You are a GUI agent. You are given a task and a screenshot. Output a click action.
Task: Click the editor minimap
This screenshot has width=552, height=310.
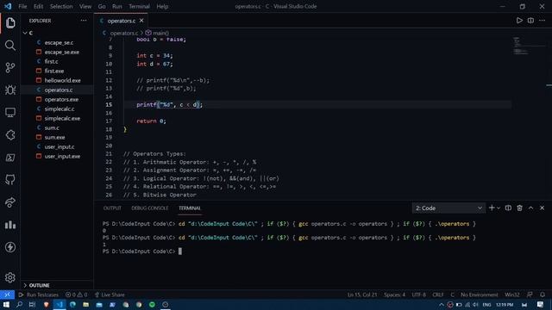(x=528, y=46)
